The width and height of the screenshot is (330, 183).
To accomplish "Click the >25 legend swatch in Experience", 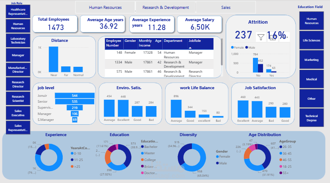I will coord(72,167).
